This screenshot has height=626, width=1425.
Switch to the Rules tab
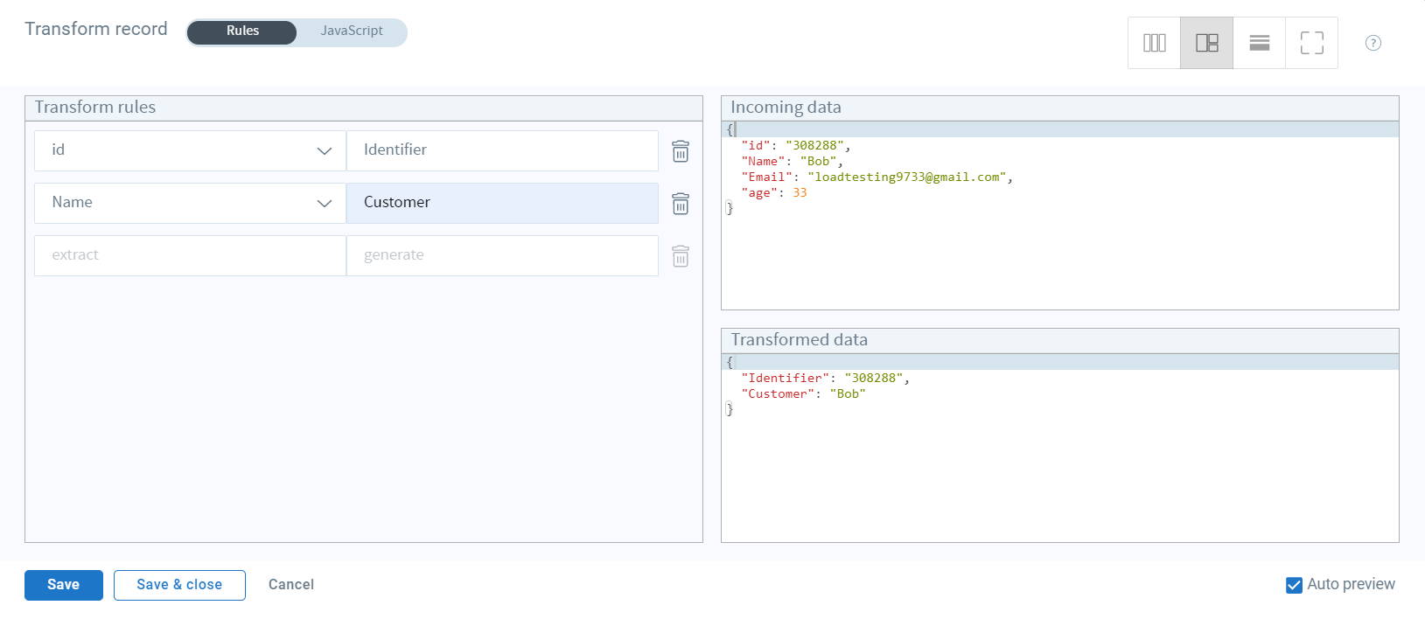tap(242, 31)
